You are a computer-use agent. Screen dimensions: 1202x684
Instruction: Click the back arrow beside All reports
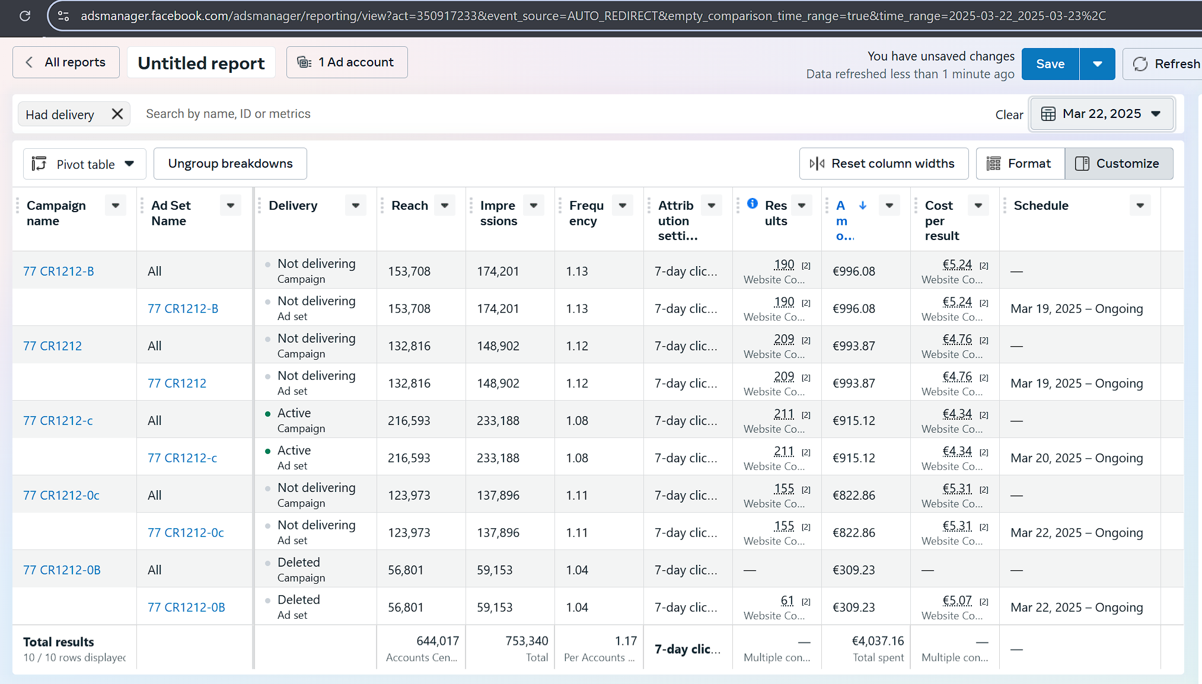pos(29,62)
